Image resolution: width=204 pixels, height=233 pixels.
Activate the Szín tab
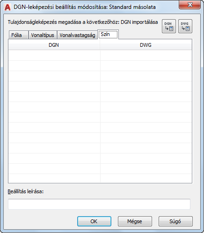click(108, 34)
